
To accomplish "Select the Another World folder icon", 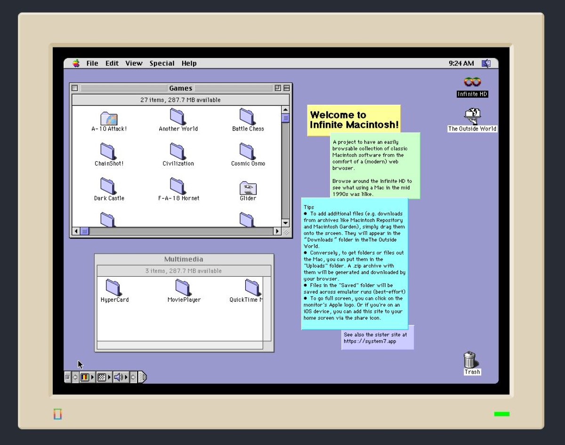I will pos(178,117).
